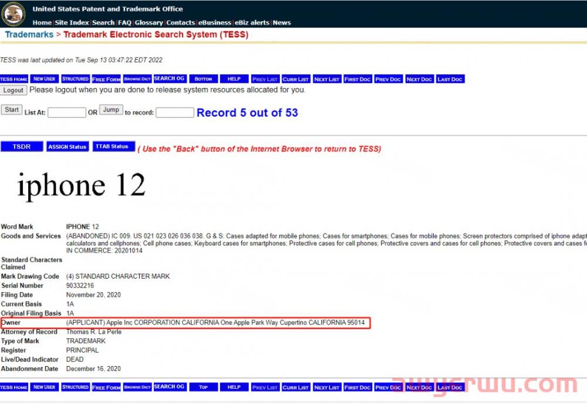Click the Owner row's Apple Inc address text

click(215, 323)
